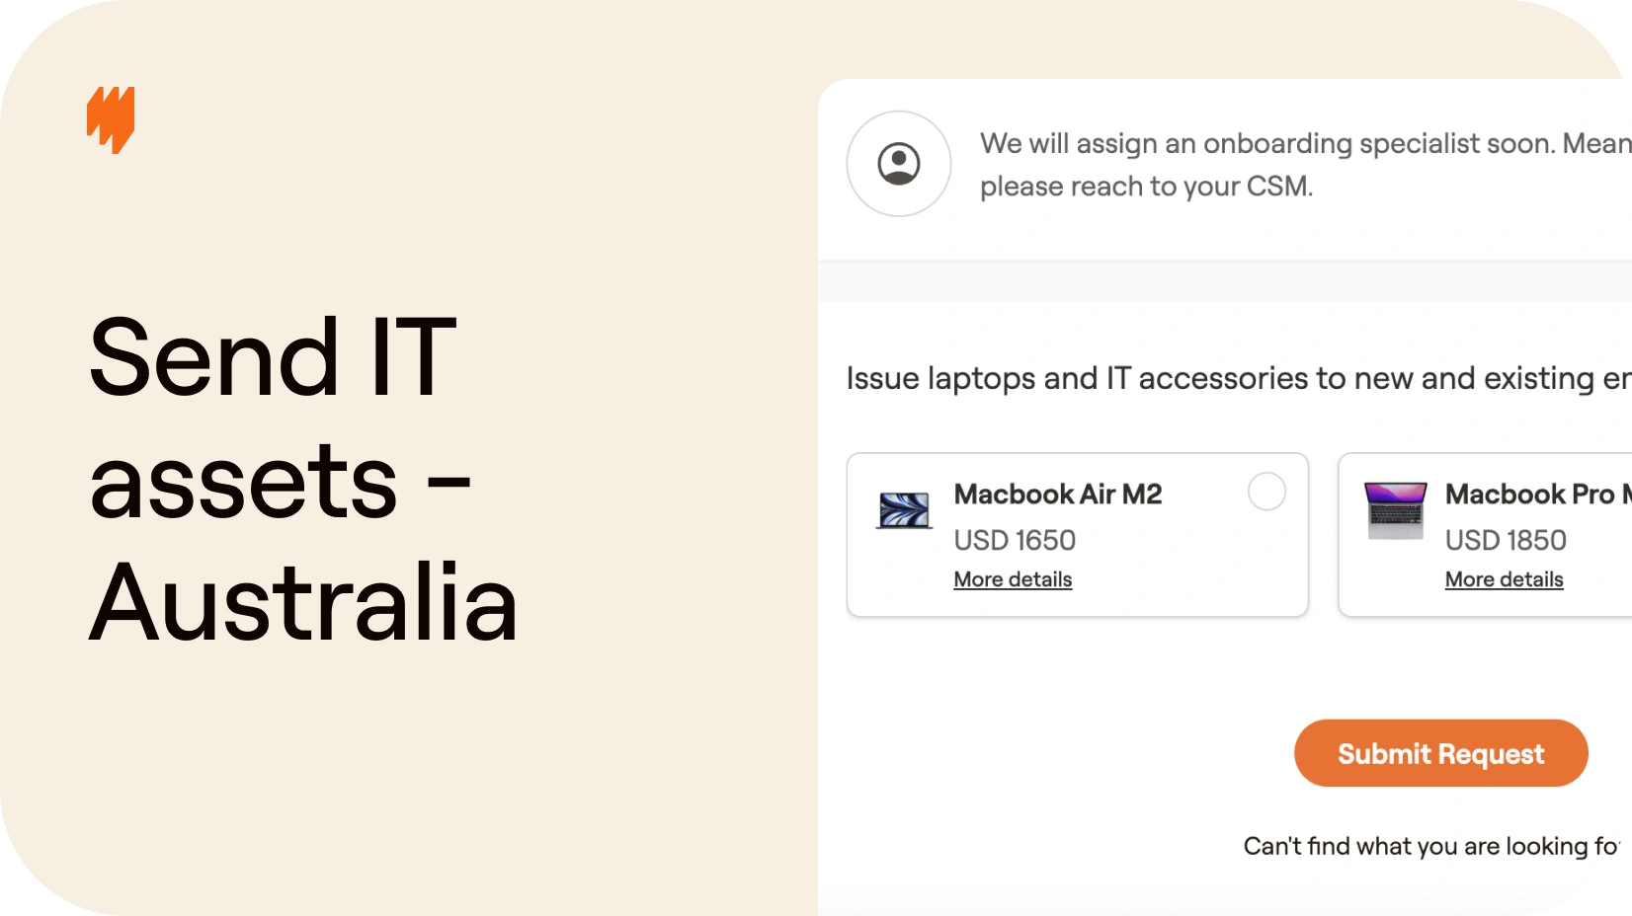The width and height of the screenshot is (1632, 916).
Task: Click the Submit Request button
Action: point(1440,753)
